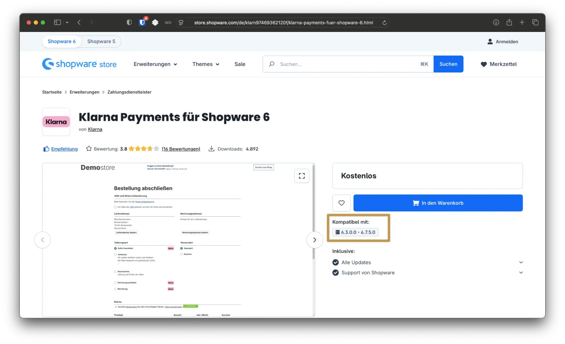This screenshot has width=565, height=344.
Task: Click the next arrow on the image carousel
Action: pyautogui.click(x=315, y=240)
